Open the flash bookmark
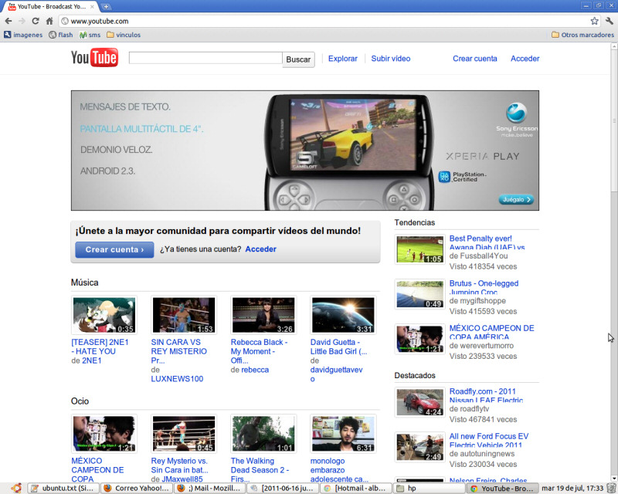 point(61,35)
